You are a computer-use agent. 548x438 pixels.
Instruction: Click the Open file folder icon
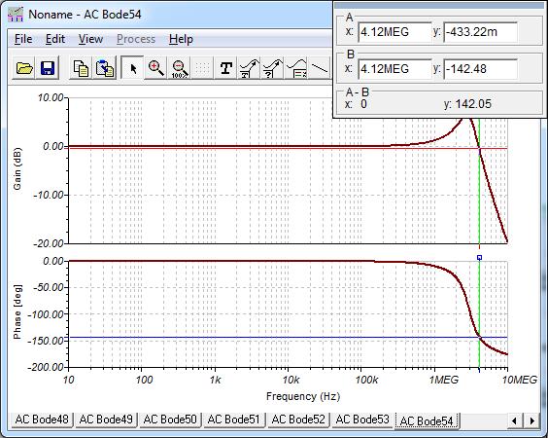[x=24, y=67]
